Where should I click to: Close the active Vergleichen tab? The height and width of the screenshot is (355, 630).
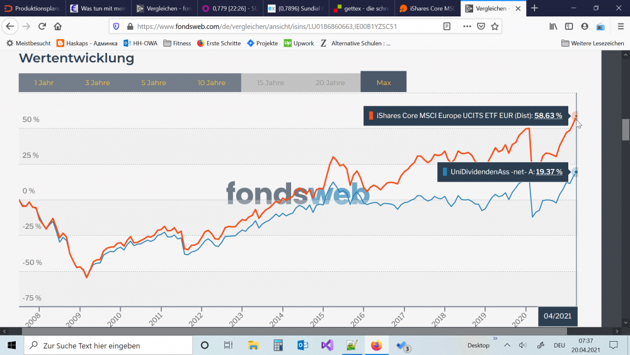(518, 8)
